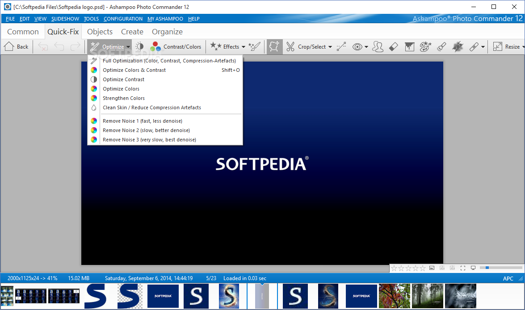
Task: Click the blur smudge tool icon
Action: [458, 46]
